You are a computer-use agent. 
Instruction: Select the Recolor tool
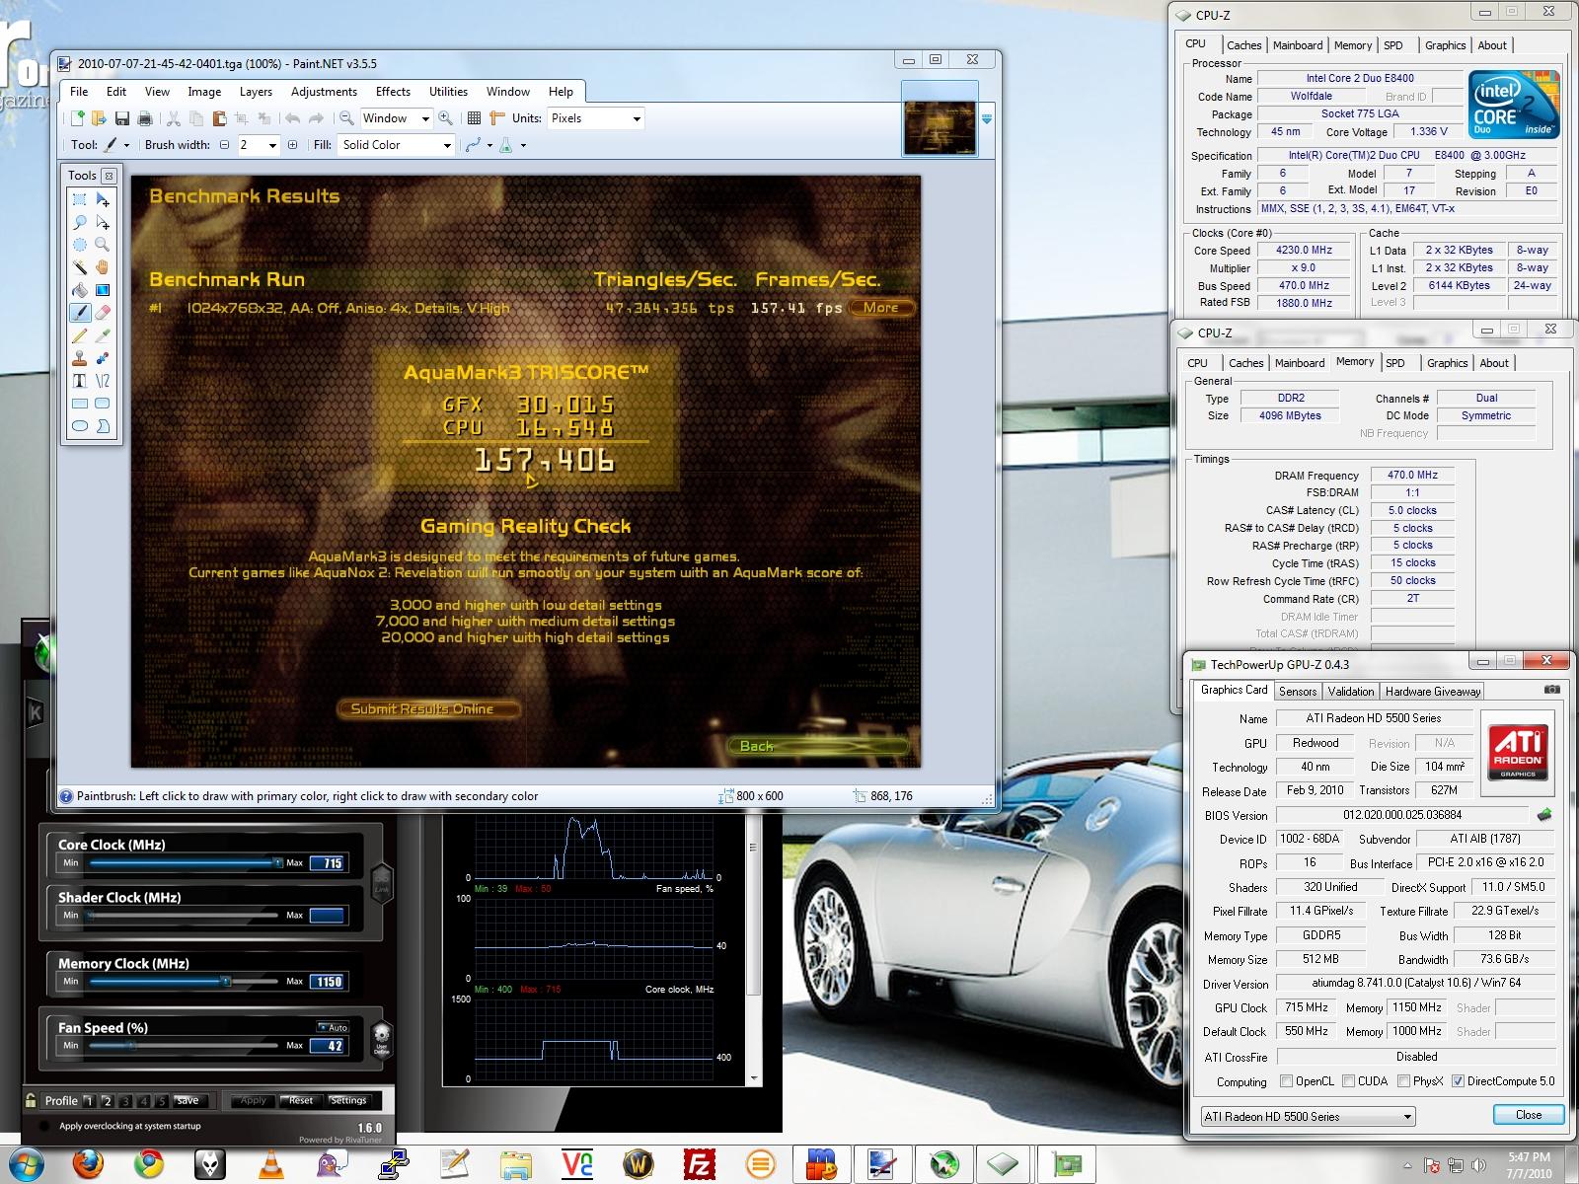click(103, 358)
